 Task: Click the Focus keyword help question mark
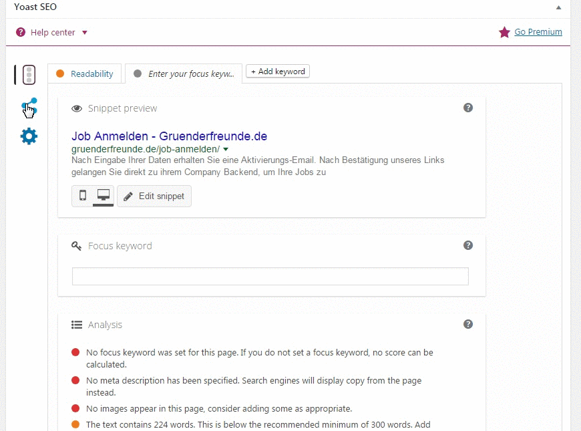pyautogui.click(x=468, y=245)
